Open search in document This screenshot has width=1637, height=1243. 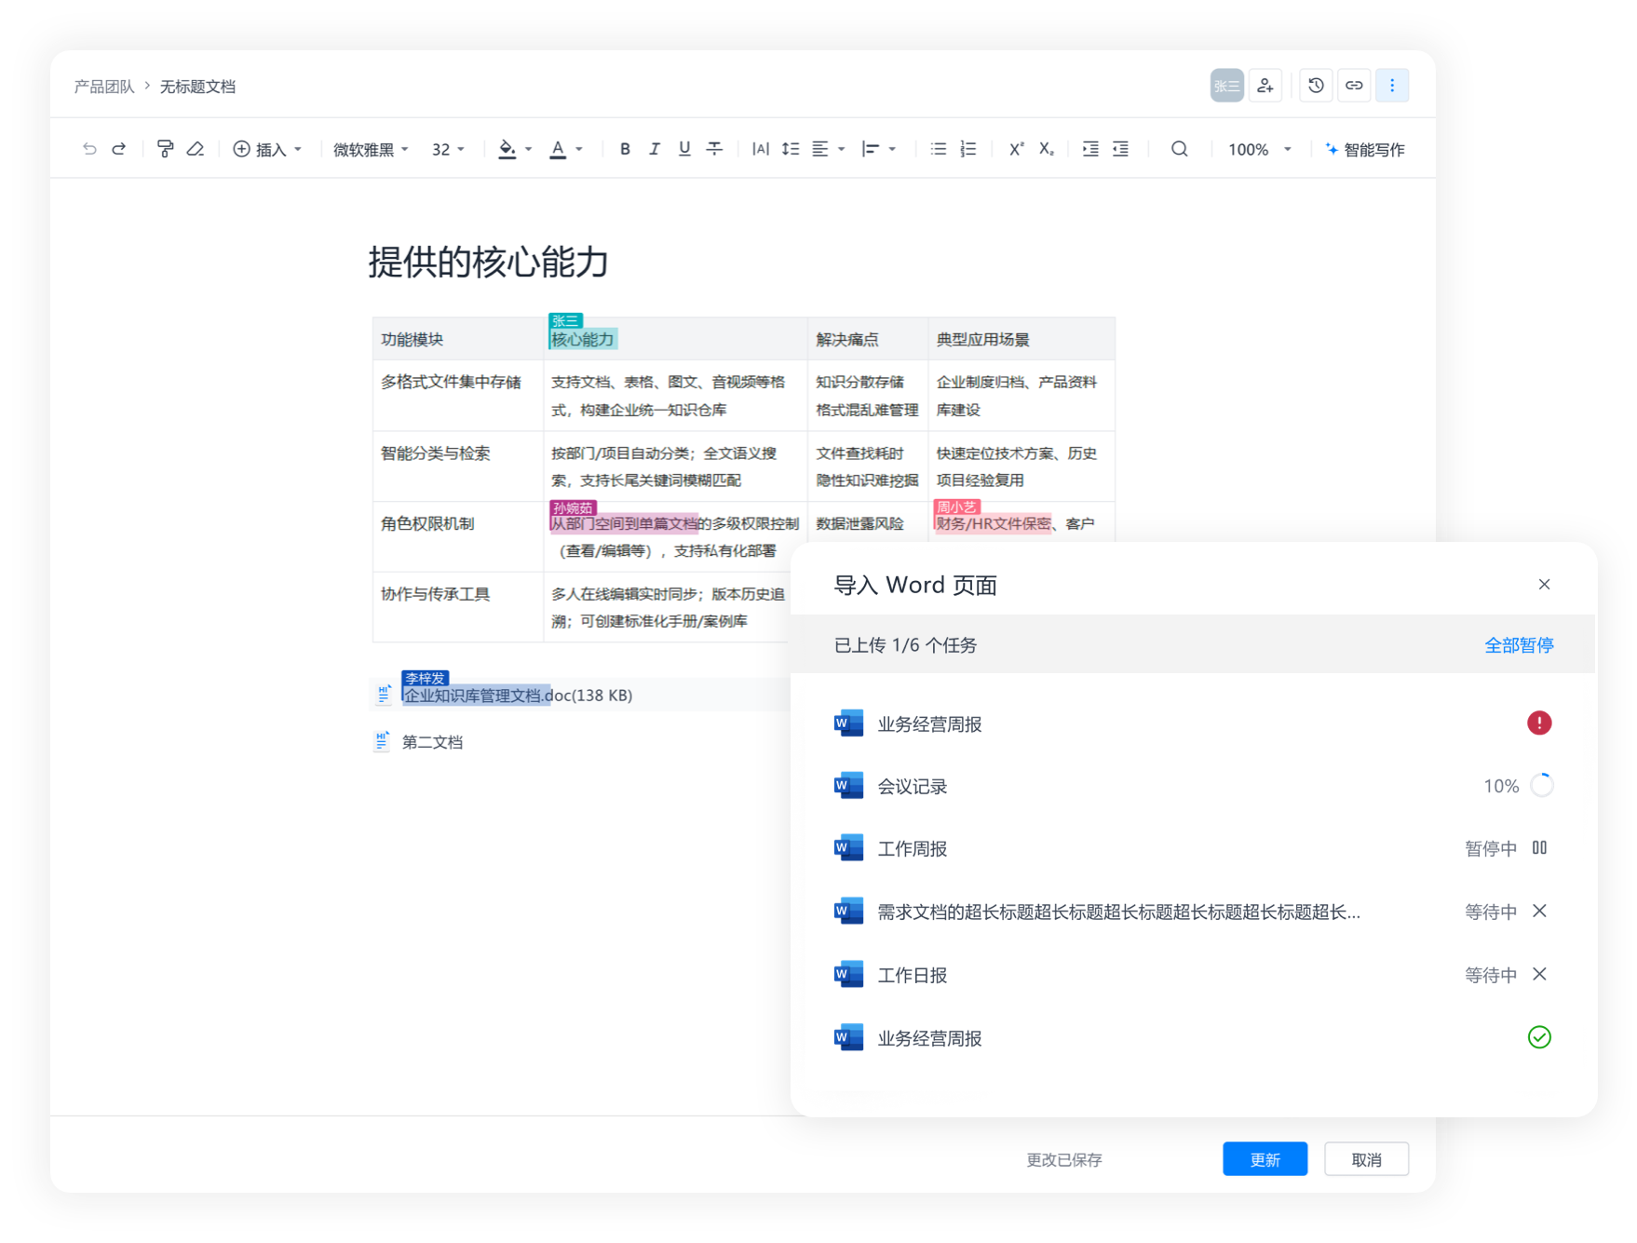point(1179,149)
